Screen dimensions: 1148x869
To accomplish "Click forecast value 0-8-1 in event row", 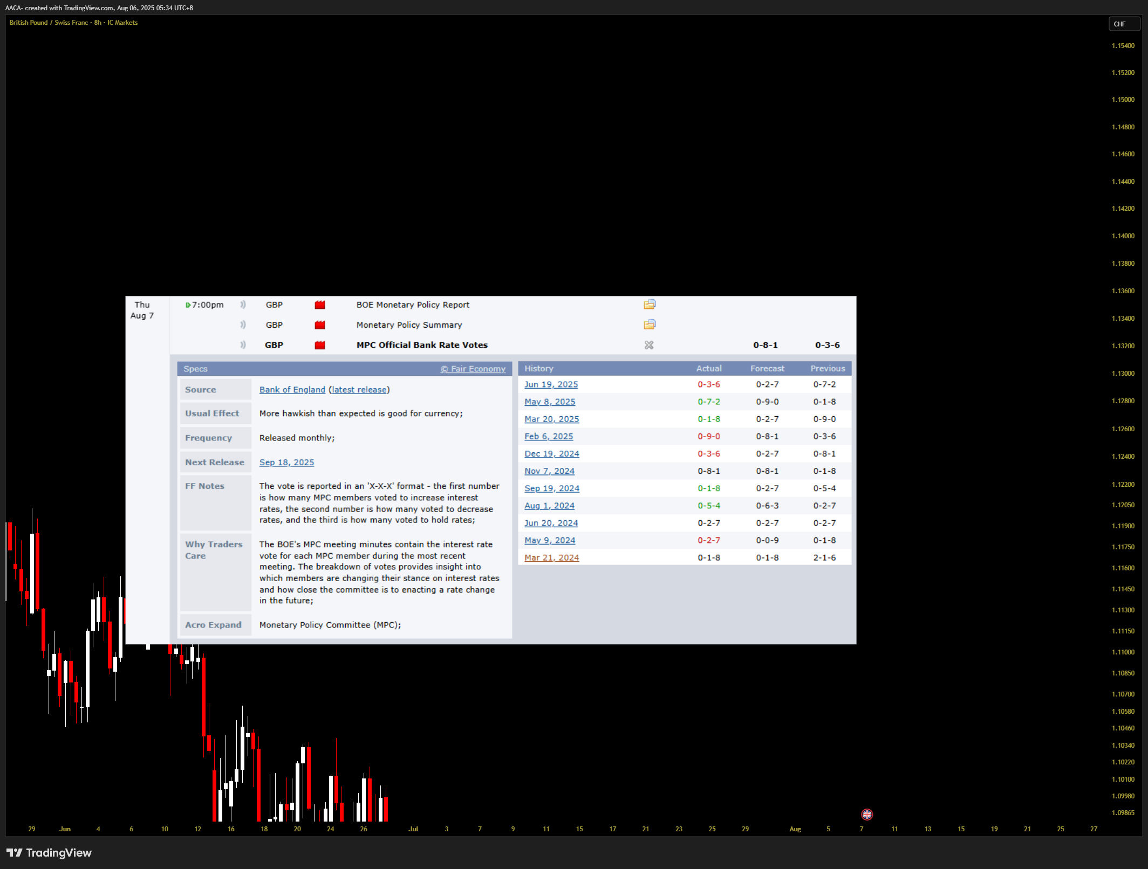I will pos(765,345).
